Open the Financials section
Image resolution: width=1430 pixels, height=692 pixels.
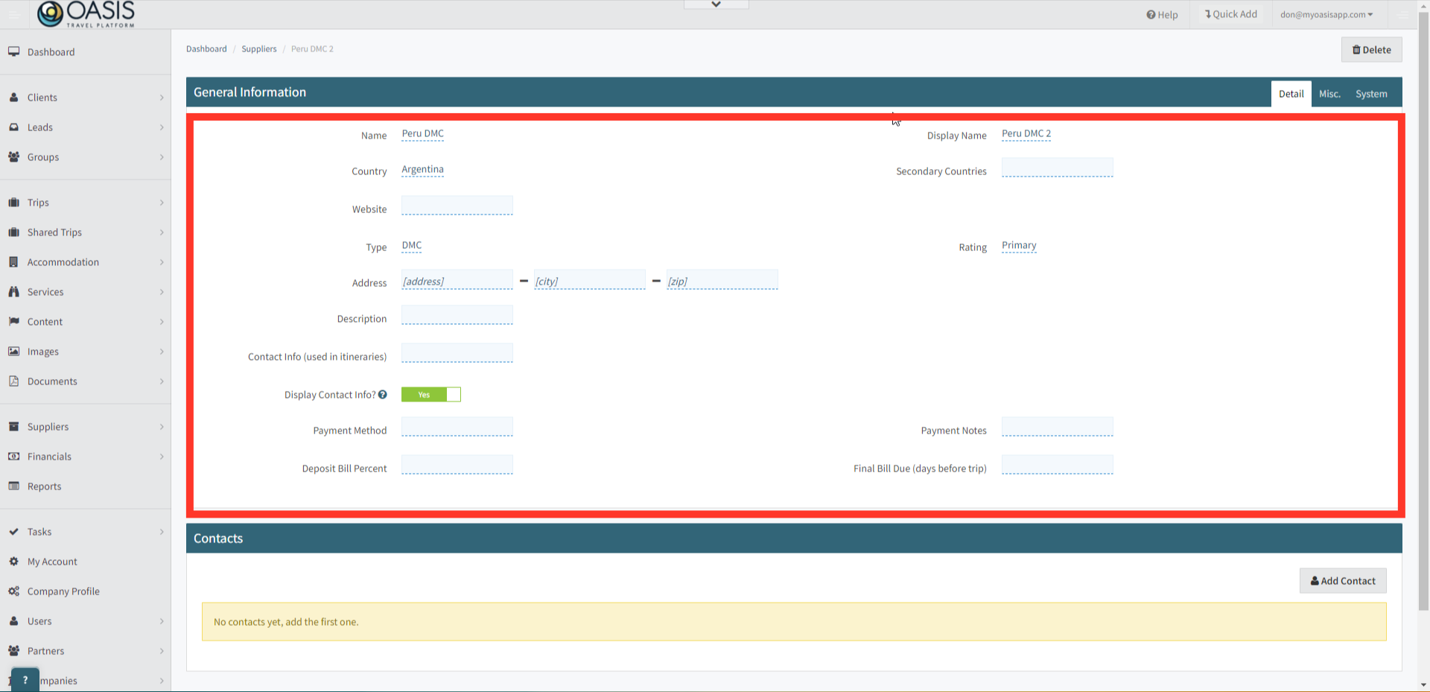tap(49, 457)
